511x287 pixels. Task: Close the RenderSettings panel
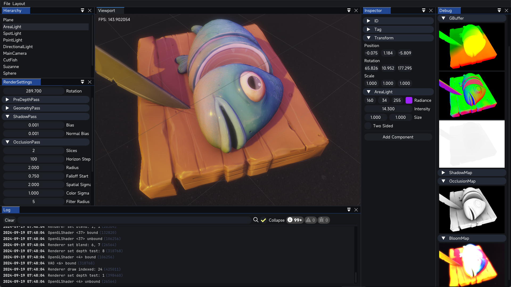(90, 82)
